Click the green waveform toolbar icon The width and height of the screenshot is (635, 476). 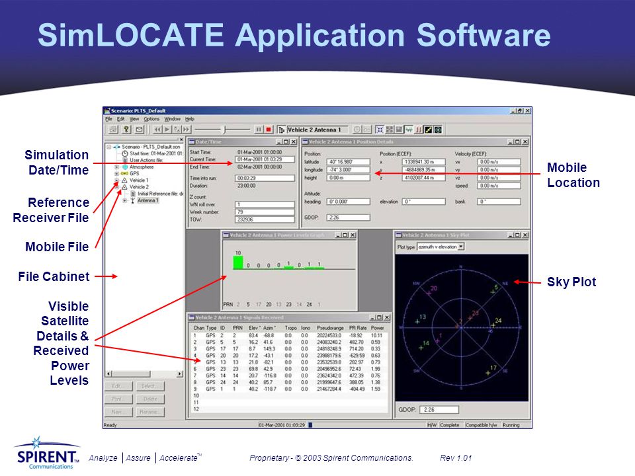coord(409,130)
